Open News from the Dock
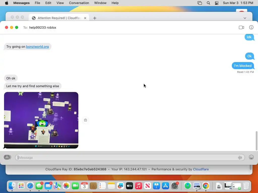The image size is (258, 193). tap(147, 186)
